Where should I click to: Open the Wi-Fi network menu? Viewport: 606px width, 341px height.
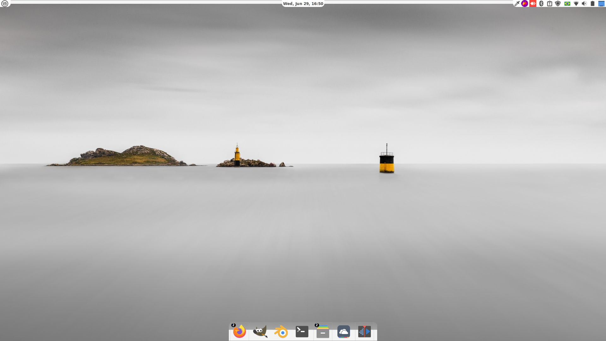tap(576, 3)
